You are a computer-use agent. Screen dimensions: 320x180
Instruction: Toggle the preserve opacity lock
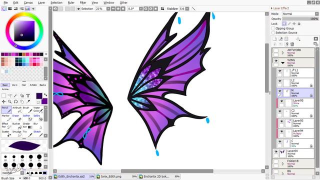(x=284, y=23)
